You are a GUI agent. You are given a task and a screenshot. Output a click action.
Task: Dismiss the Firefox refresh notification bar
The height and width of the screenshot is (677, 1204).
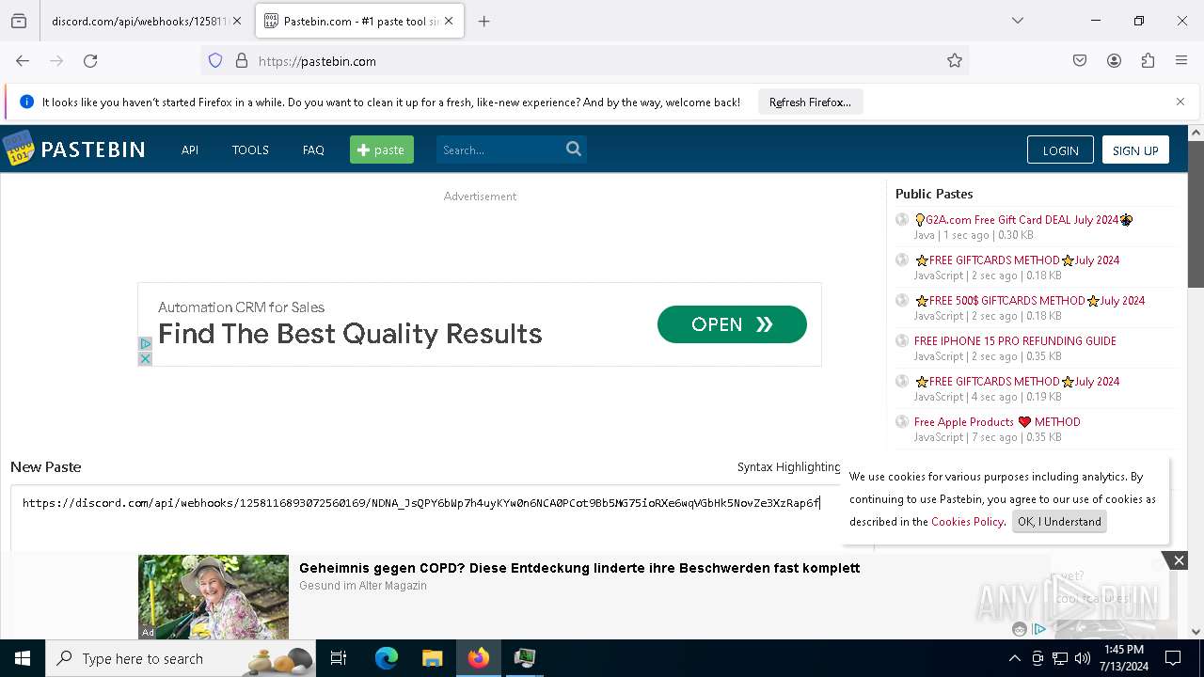pos(1180,102)
